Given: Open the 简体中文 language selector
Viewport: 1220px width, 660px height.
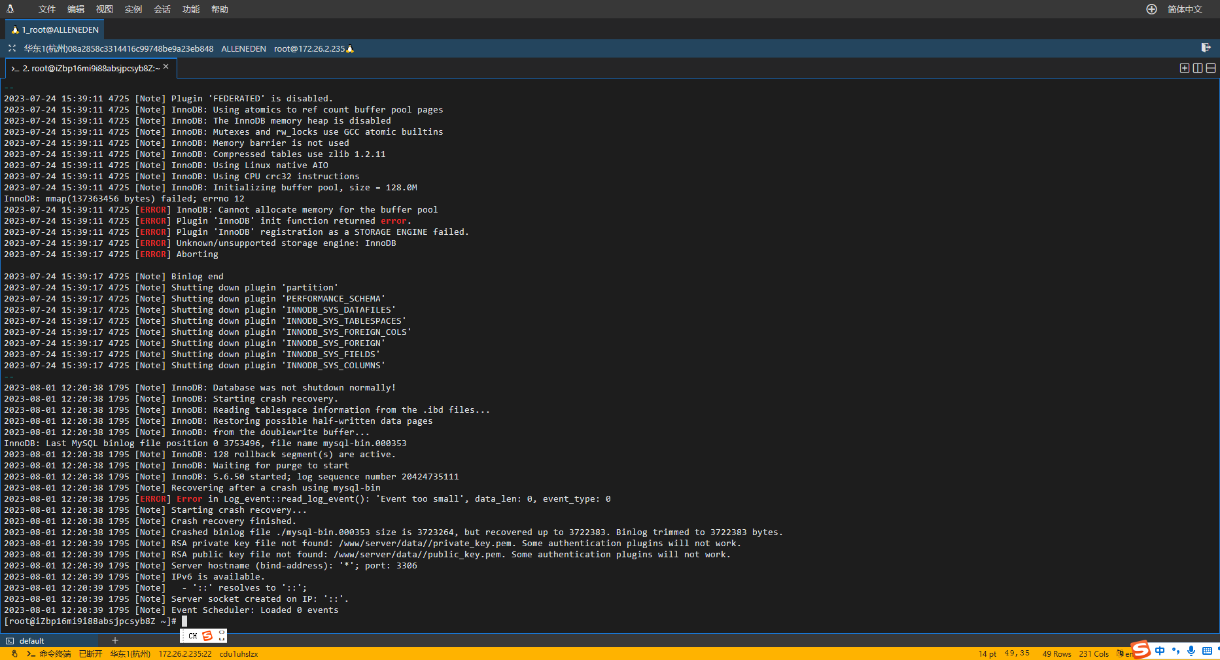Looking at the screenshot, I should [1185, 9].
